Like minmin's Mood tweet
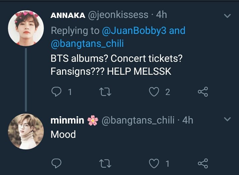The height and width of the screenshot is (175, 239). [154, 163]
